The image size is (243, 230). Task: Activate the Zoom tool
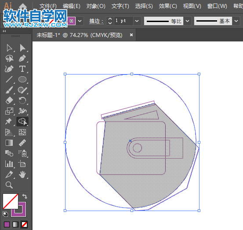point(9,185)
